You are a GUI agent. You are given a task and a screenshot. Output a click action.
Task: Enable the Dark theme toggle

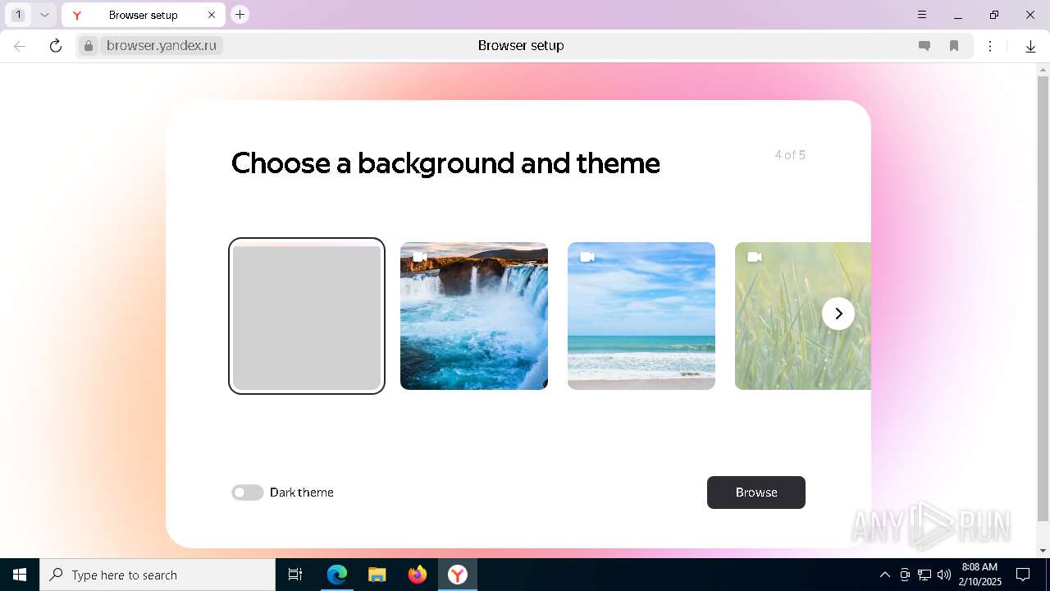tap(247, 492)
